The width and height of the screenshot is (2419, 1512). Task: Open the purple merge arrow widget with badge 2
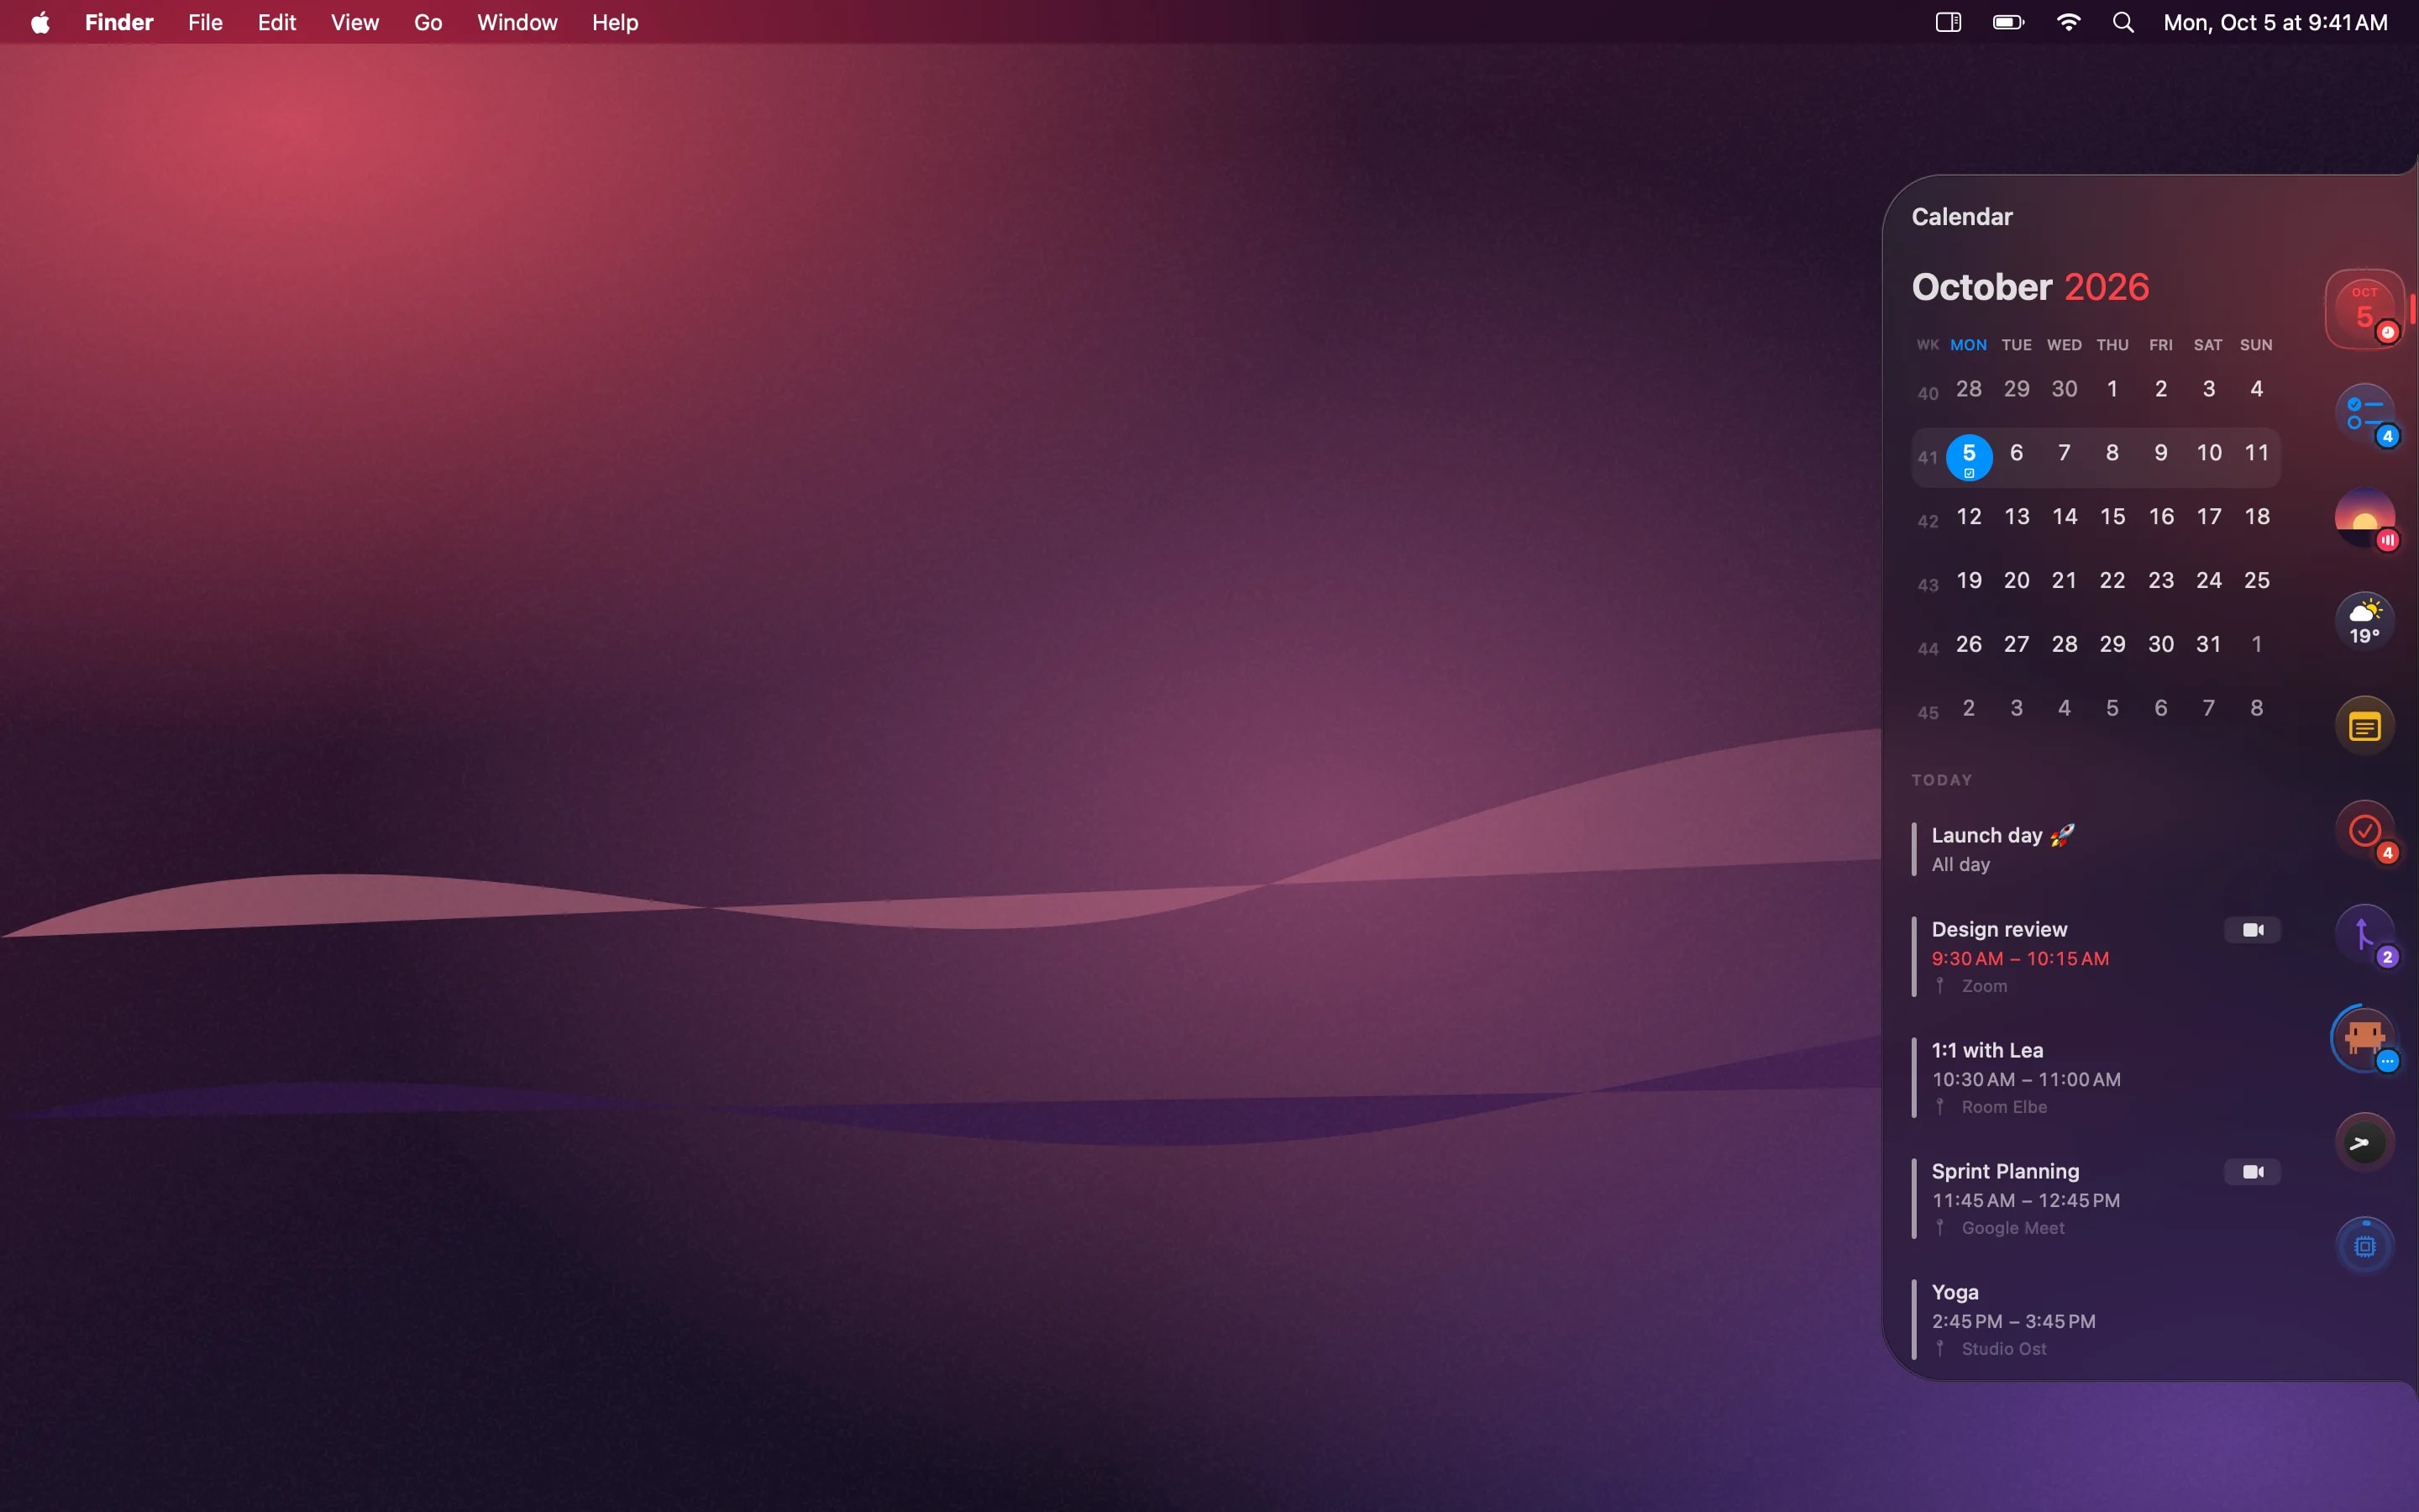2364,934
